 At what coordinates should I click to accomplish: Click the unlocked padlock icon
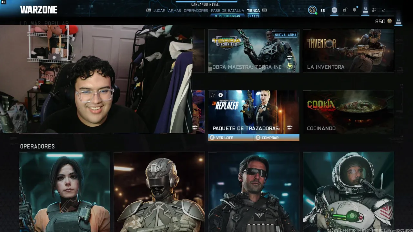click(x=345, y=10)
